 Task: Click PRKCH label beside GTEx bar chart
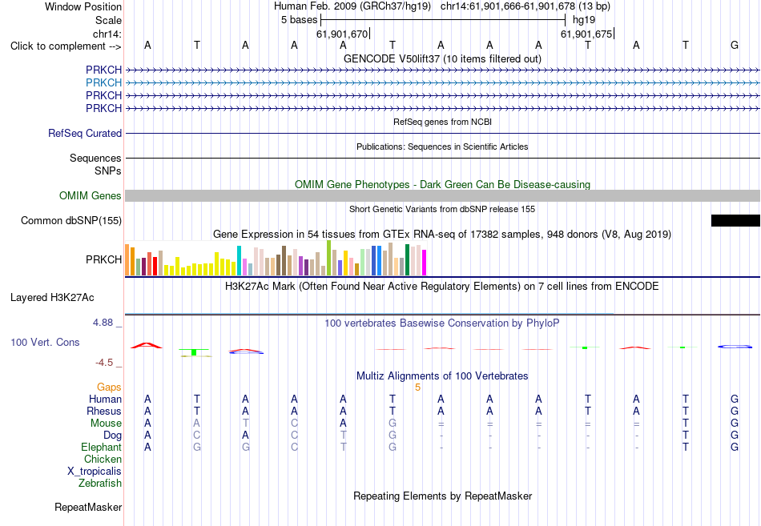(103, 259)
